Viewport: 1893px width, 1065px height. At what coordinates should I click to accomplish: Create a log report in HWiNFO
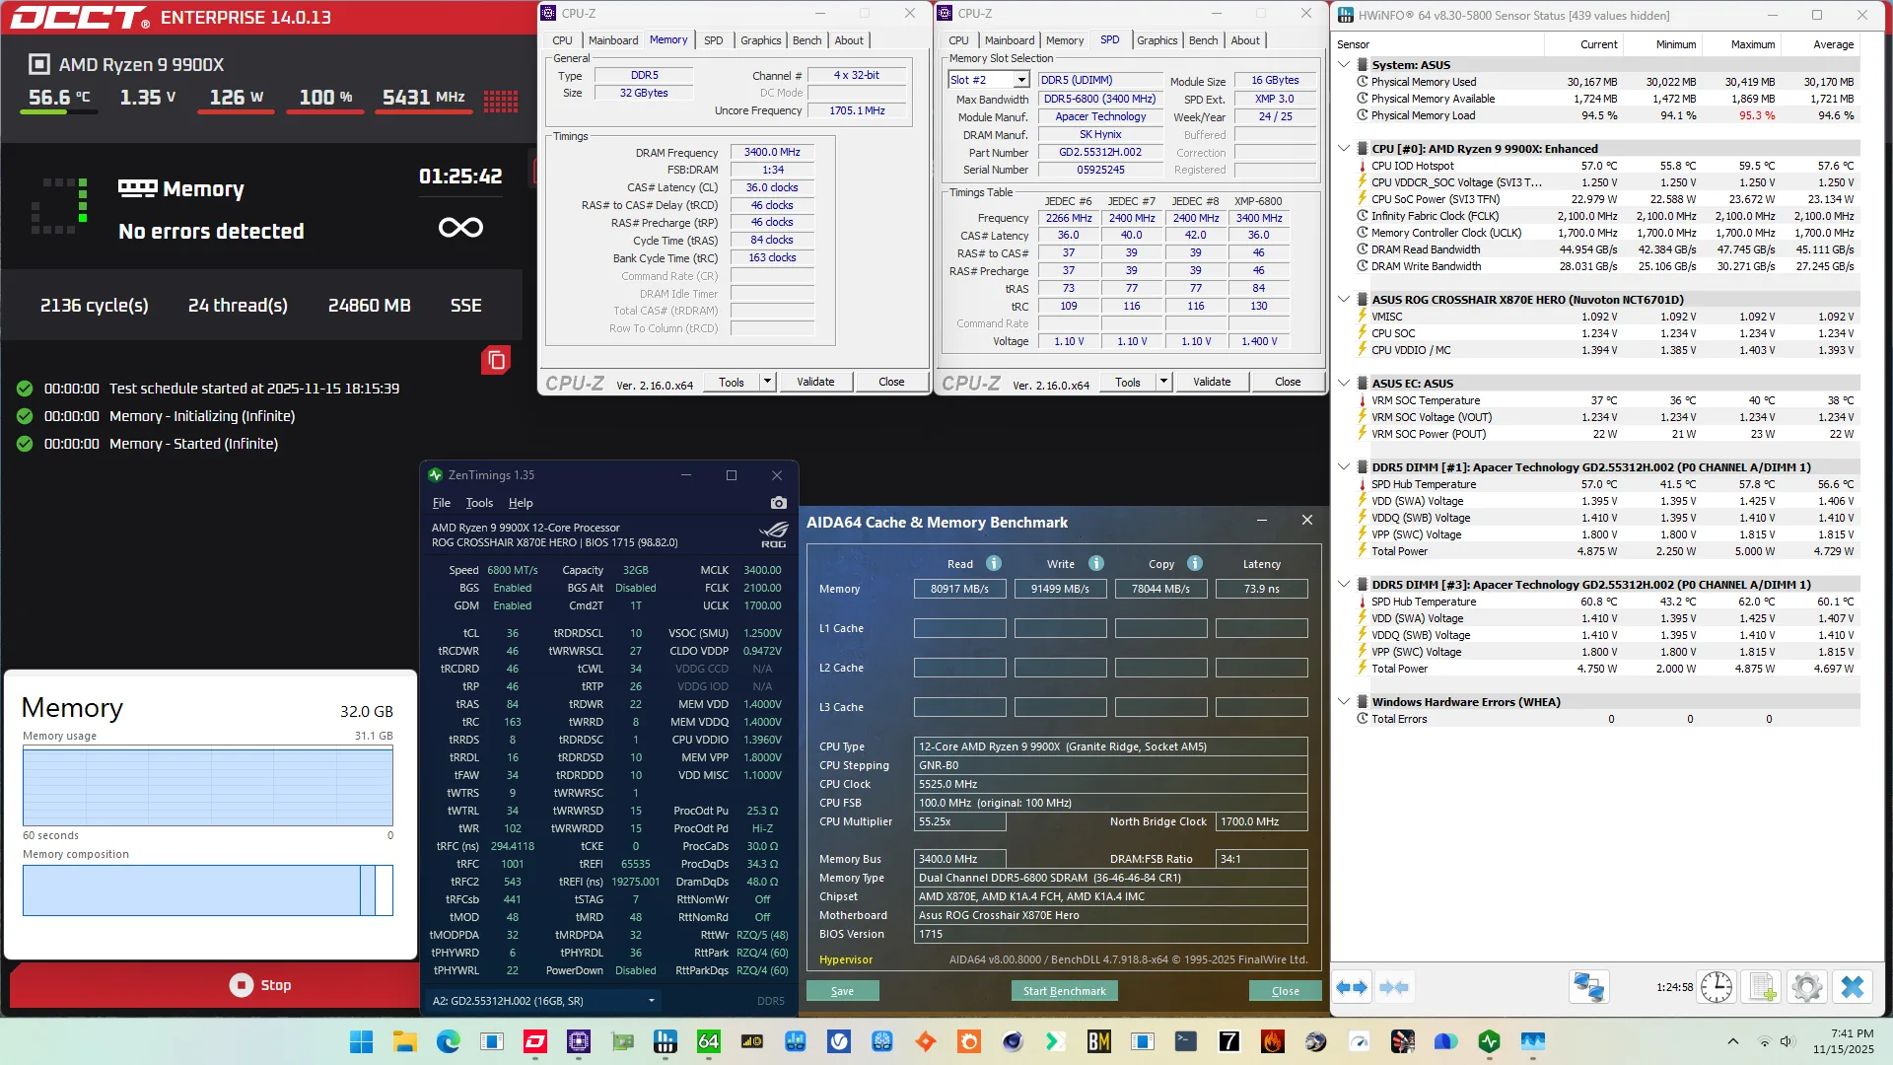(x=1762, y=986)
